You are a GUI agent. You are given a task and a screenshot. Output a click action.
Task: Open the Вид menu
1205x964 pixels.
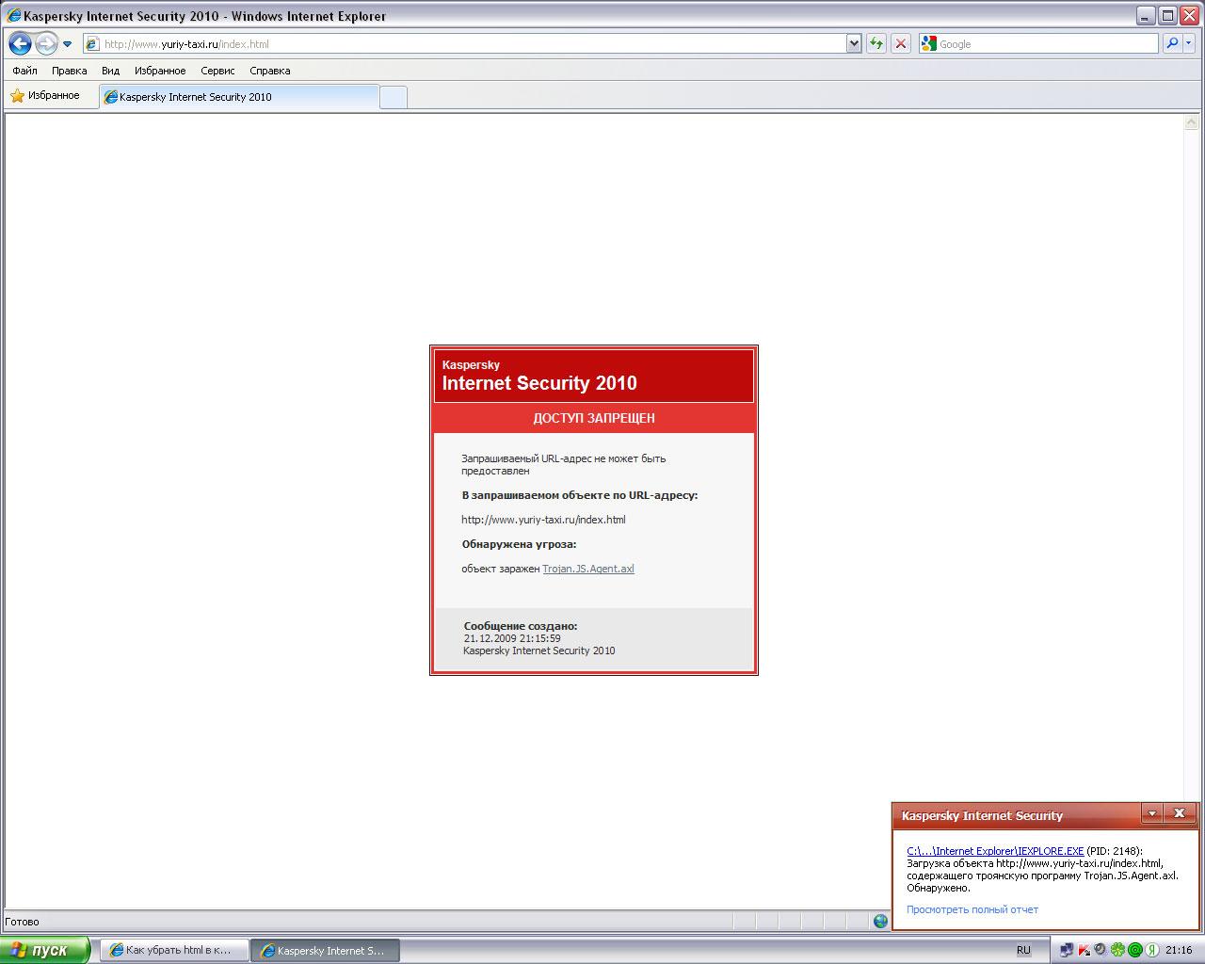point(110,71)
